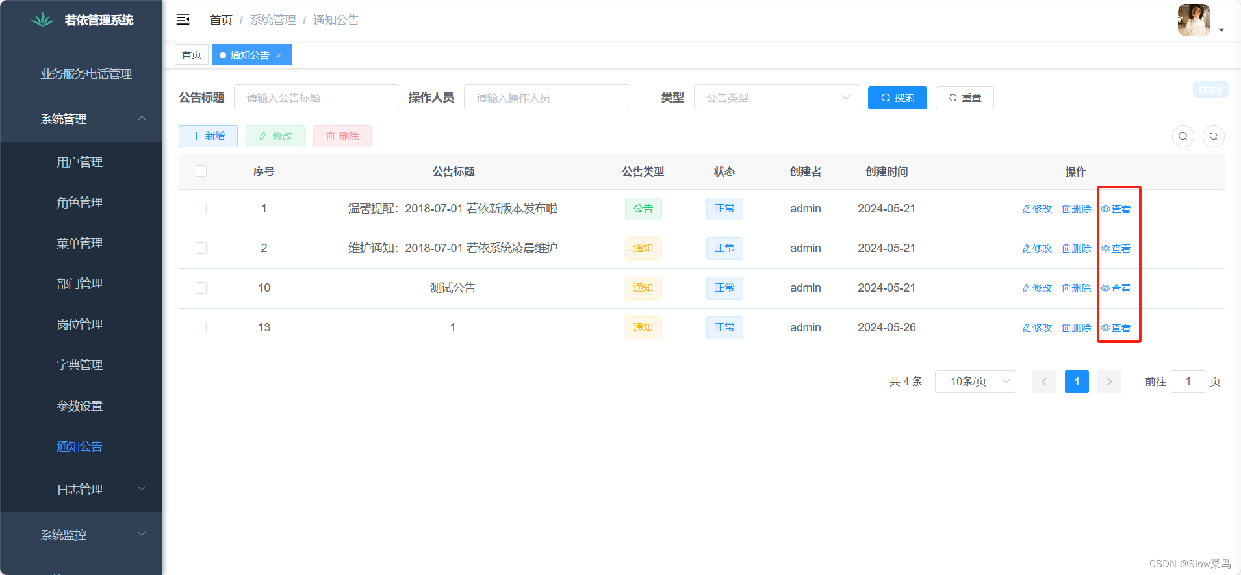Collapse the 系统管理 sidebar menu

(x=81, y=119)
